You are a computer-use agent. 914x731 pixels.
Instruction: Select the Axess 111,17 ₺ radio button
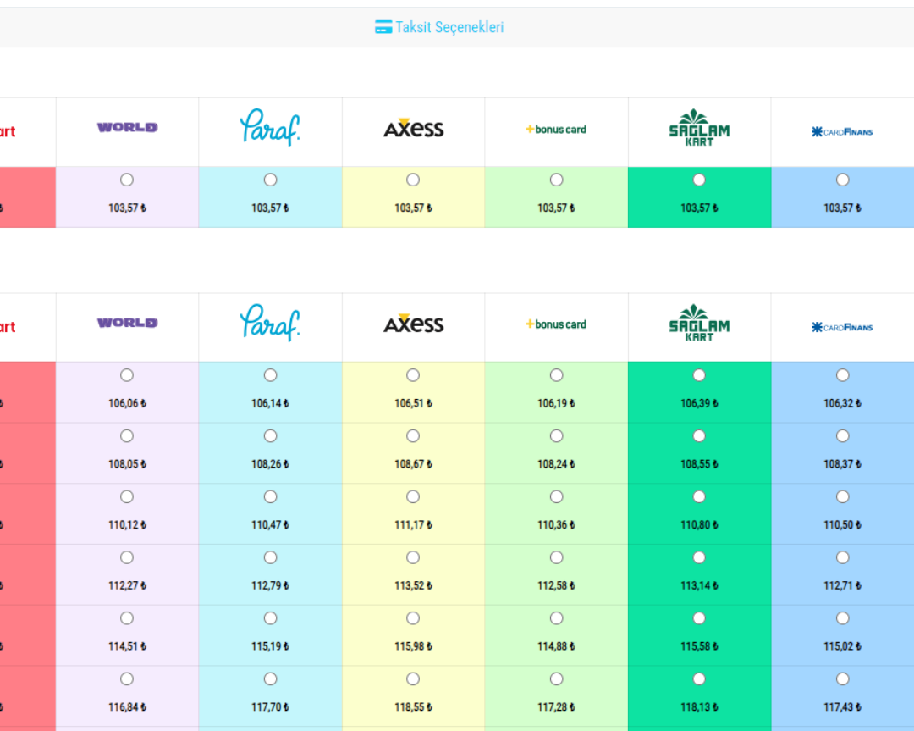point(413,497)
